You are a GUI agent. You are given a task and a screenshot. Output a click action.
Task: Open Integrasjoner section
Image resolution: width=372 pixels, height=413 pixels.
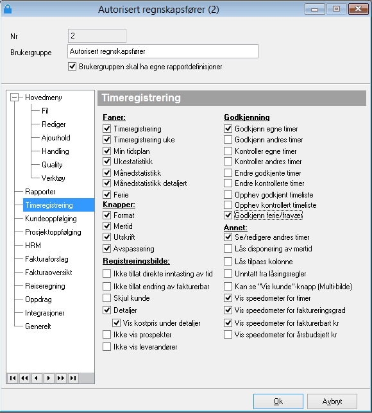tap(44, 313)
